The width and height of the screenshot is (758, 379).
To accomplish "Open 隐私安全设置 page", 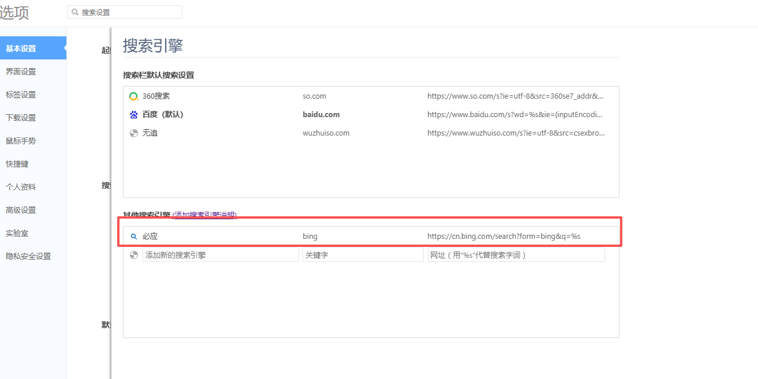I will point(28,256).
